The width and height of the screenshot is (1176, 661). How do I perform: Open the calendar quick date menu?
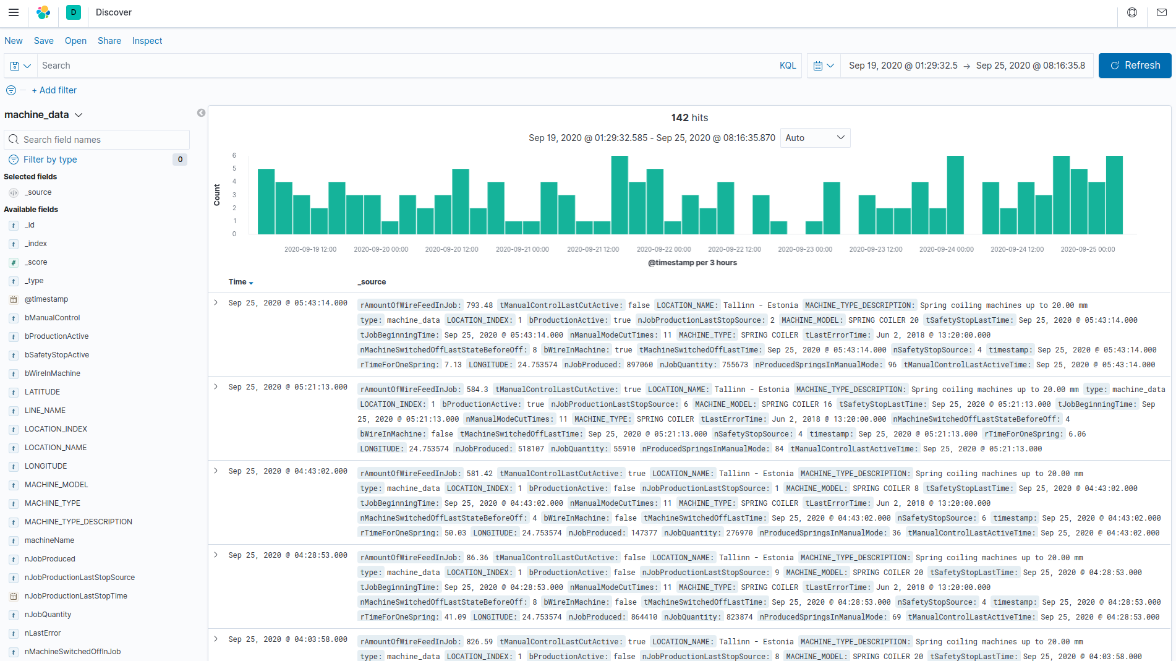824,66
